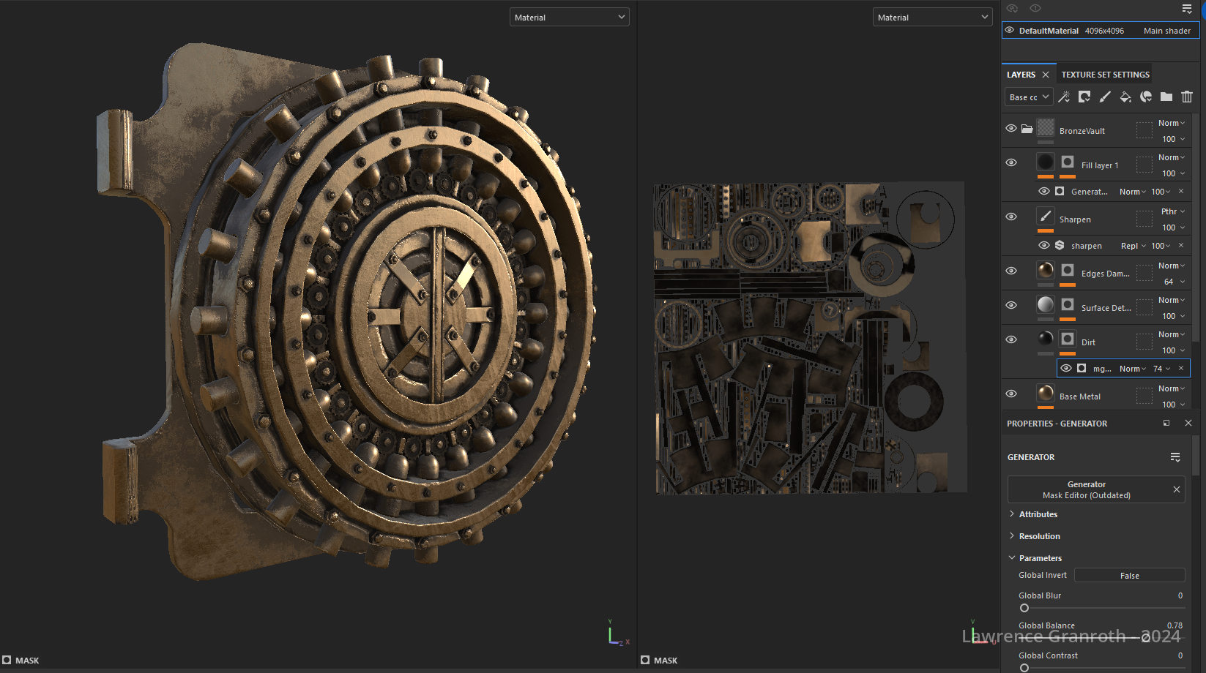Open the Generator panel options menu icon
Image resolution: width=1206 pixels, height=673 pixels.
coord(1175,457)
